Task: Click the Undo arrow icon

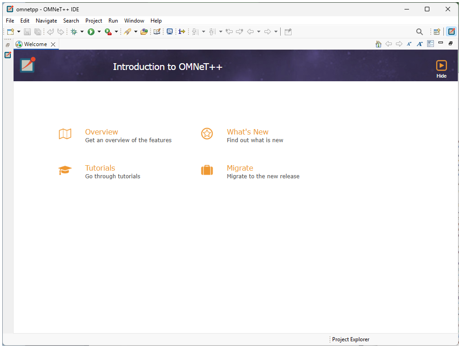Action: (x=51, y=32)
